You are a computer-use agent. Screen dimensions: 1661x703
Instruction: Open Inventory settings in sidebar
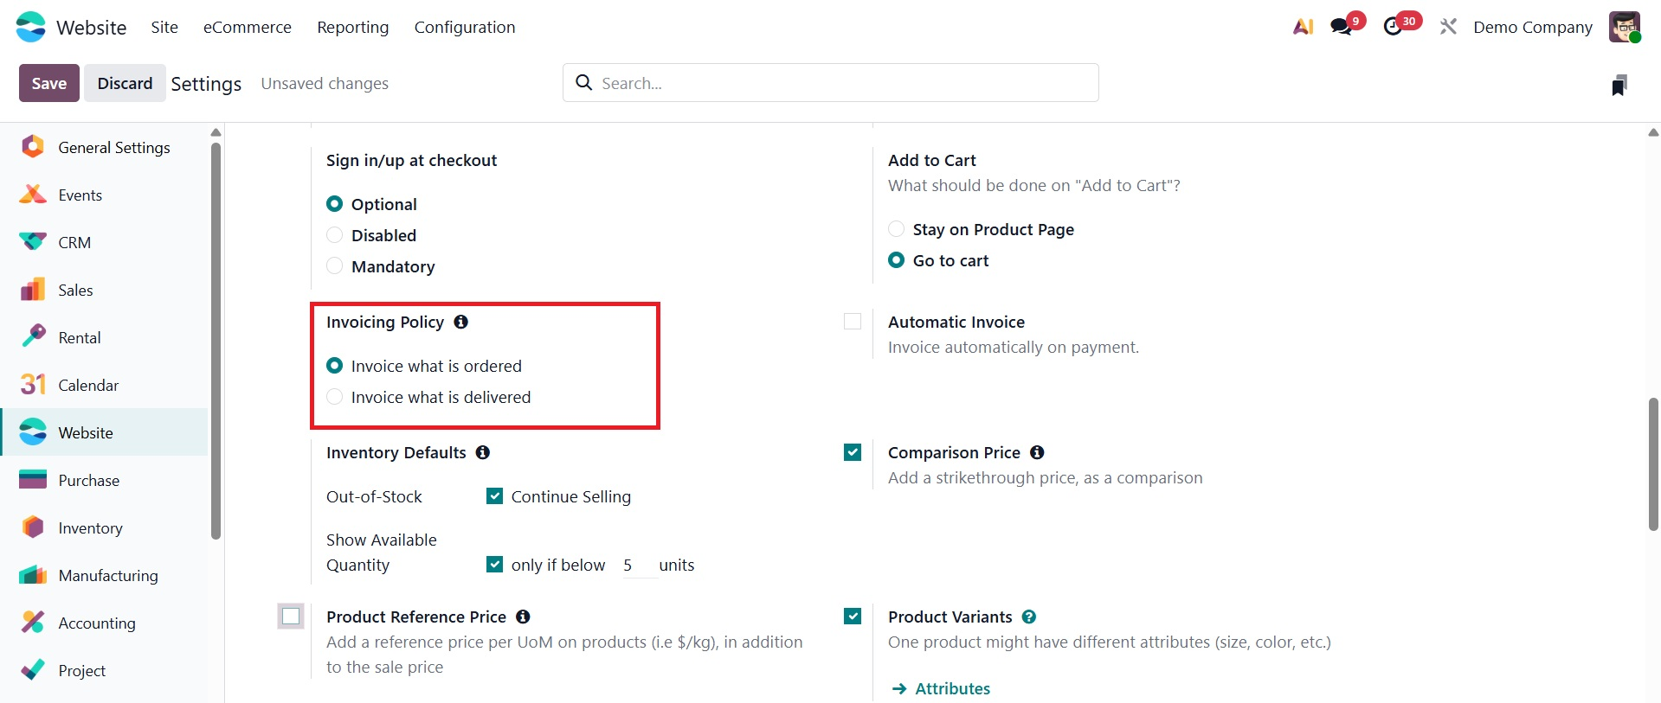[x=90, y=527]
